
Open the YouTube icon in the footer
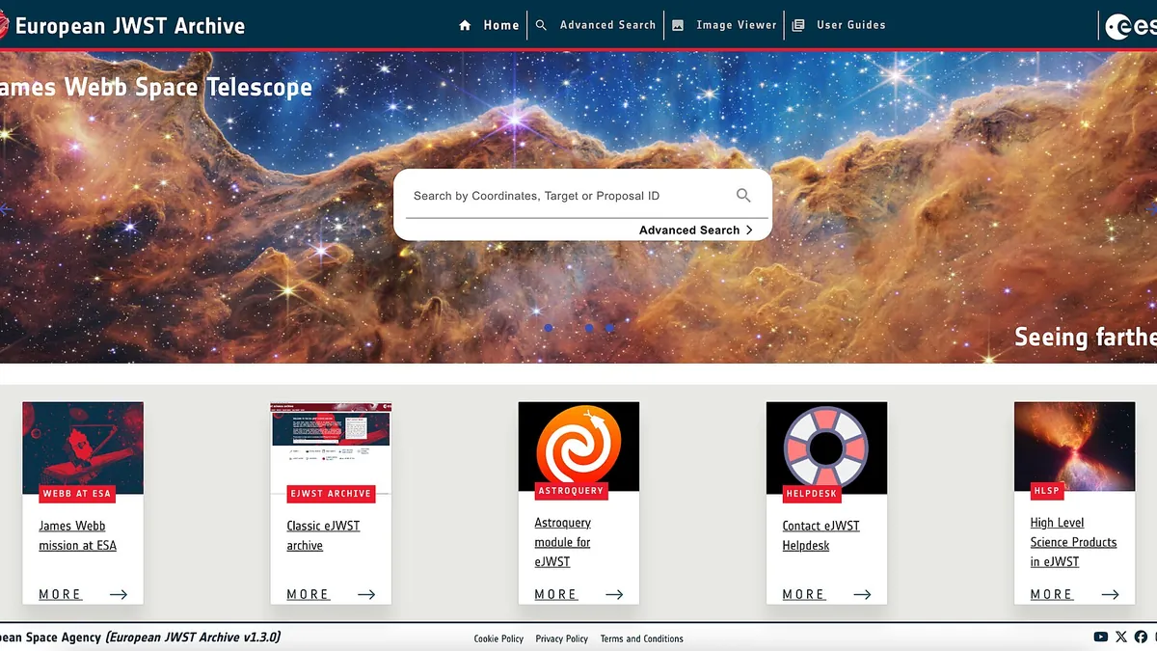tap(1101, 637)
